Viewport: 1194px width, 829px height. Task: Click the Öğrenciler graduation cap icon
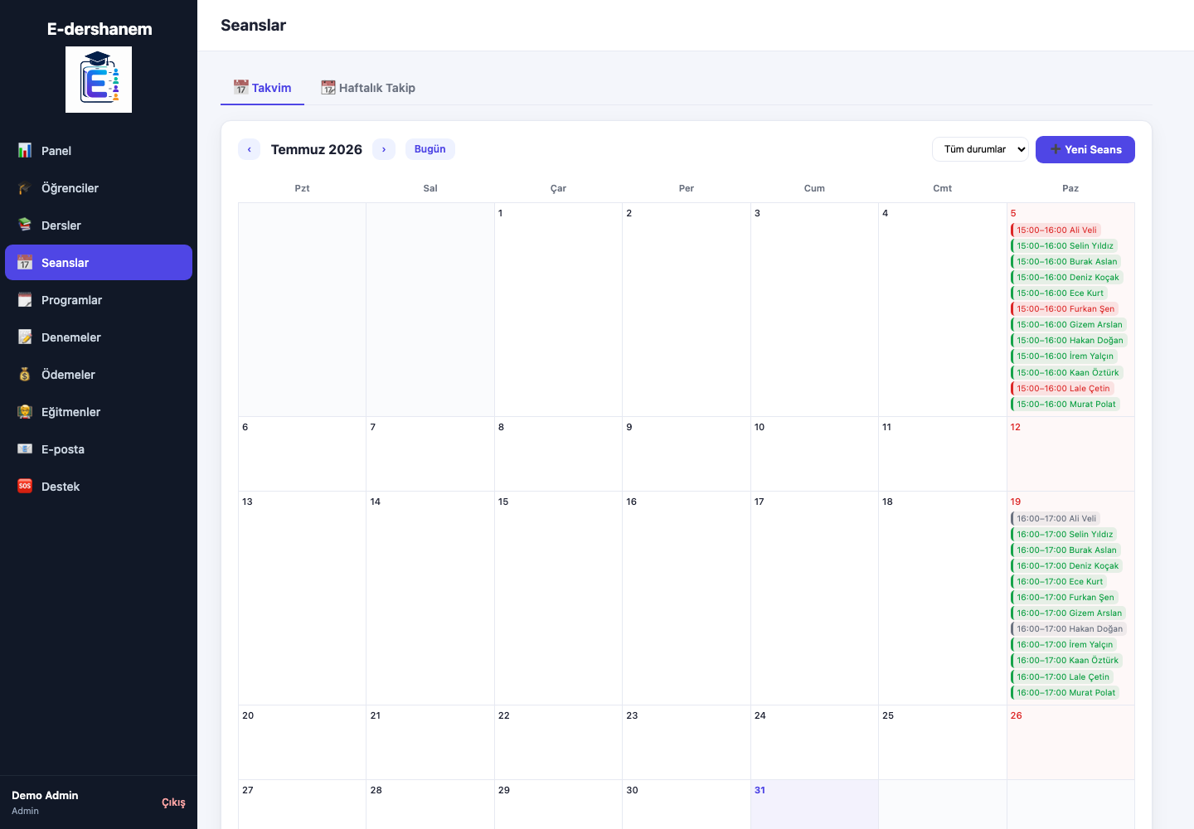pyautogui.click(x=25, y=188)
